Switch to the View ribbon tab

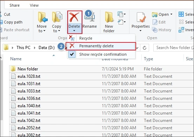(x=34, y=5)
